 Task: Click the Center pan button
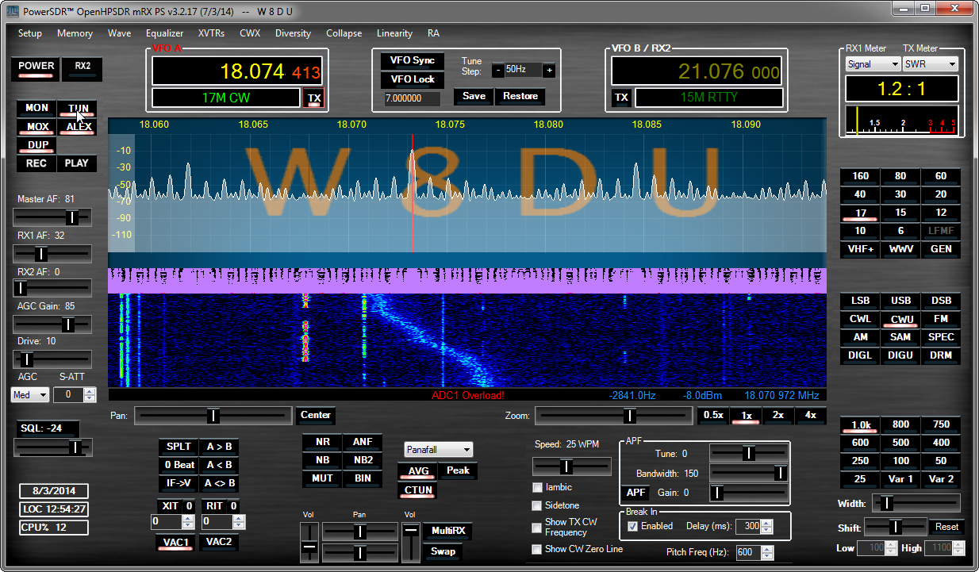316,415
